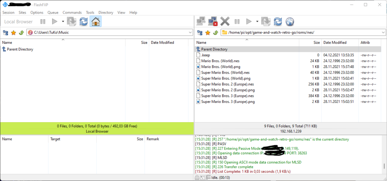Select local Parent Directory entry

click(17, 49)
